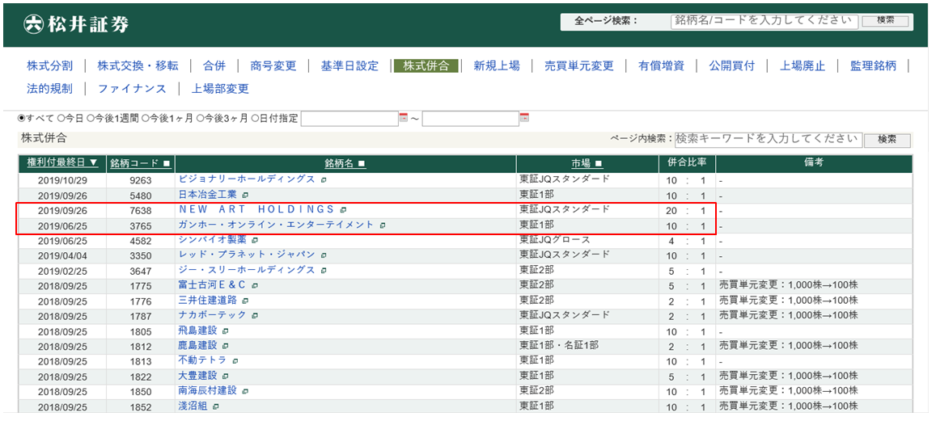
Task: Select the highlighted 株式併合 tab
Action: point(426,66)
